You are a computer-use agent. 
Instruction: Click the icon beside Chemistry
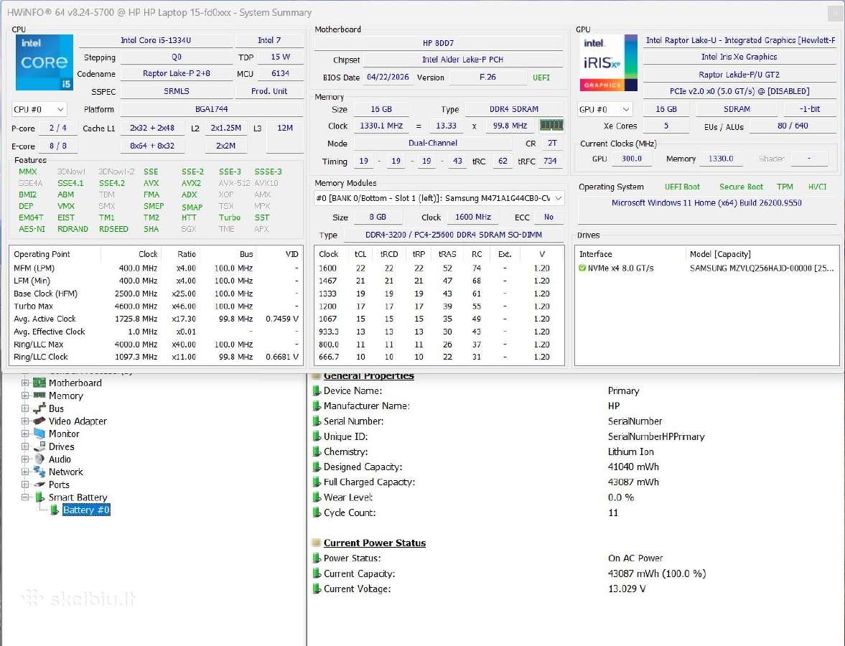[x=317, y=451]
